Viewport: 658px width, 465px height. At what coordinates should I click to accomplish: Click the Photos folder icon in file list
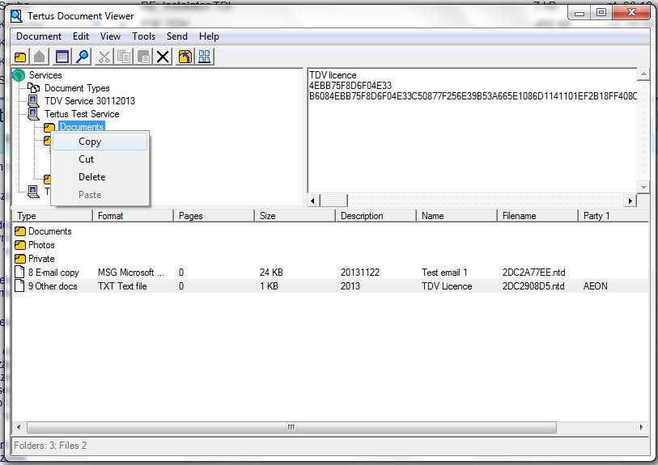[19, 245]
